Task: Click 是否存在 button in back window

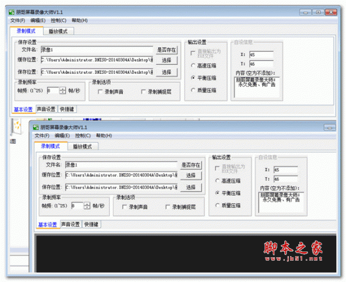Action: tap(167, 50)
